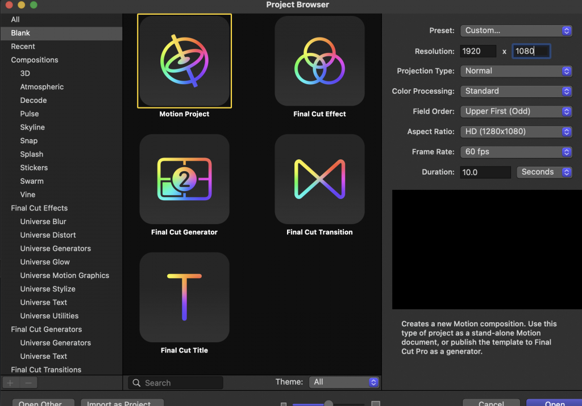Click the large thumbnail size icon
Screen dimensions: 582x406
point(376,403)
